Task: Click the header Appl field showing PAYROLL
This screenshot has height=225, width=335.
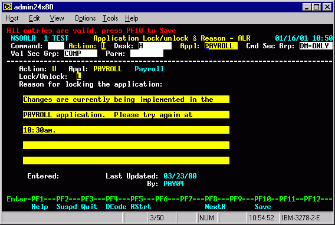Action: 221,46
